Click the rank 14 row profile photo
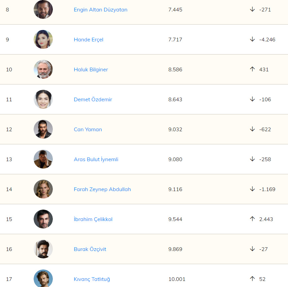 pyautogui.click(x=43, y=189)
